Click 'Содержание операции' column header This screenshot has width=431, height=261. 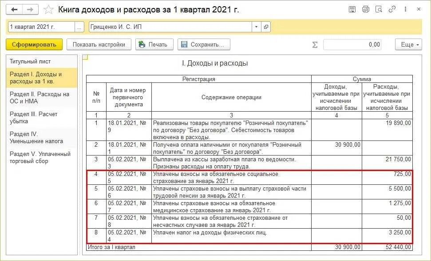click(231, 97)
